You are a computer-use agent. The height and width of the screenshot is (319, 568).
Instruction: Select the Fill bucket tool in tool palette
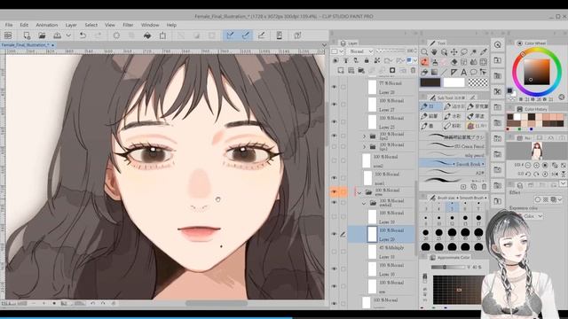point(424,73)
